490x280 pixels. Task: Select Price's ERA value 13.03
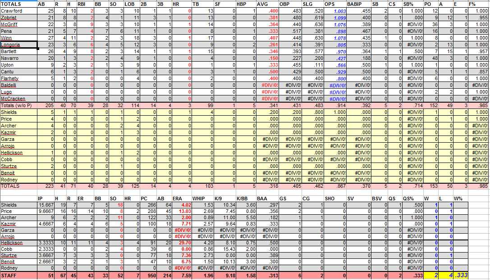click(x=182, y=211)
